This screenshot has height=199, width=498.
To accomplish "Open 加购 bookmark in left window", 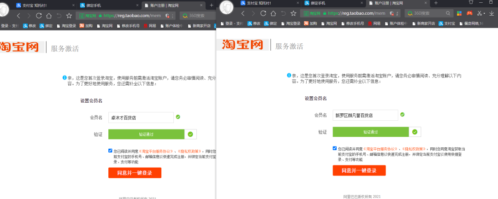I will point(86,26).
